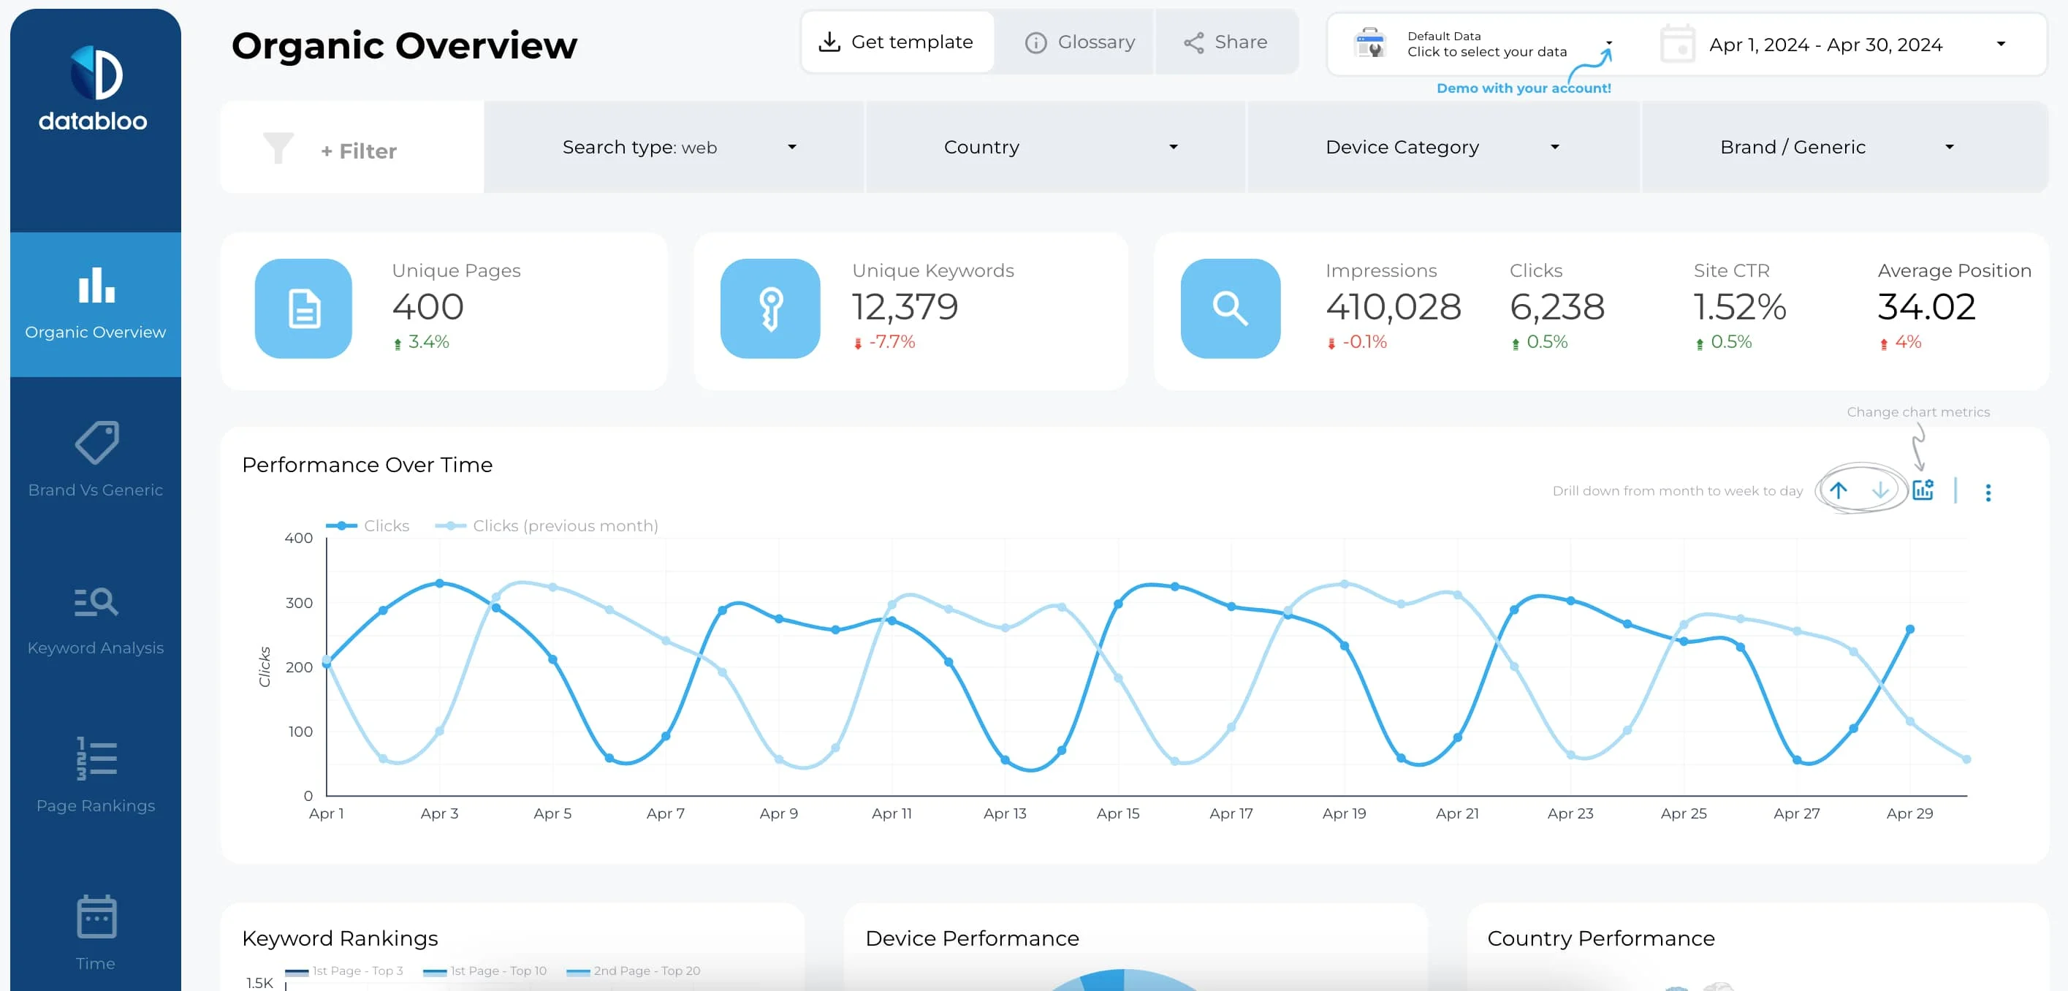Click the Share button
This screenshot has width=2068, height=991.
[x=1226, y=42]
